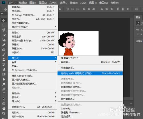Open the panel menu lines icon
The height and width of the screenshot is (119, 143).
[131, 103]
